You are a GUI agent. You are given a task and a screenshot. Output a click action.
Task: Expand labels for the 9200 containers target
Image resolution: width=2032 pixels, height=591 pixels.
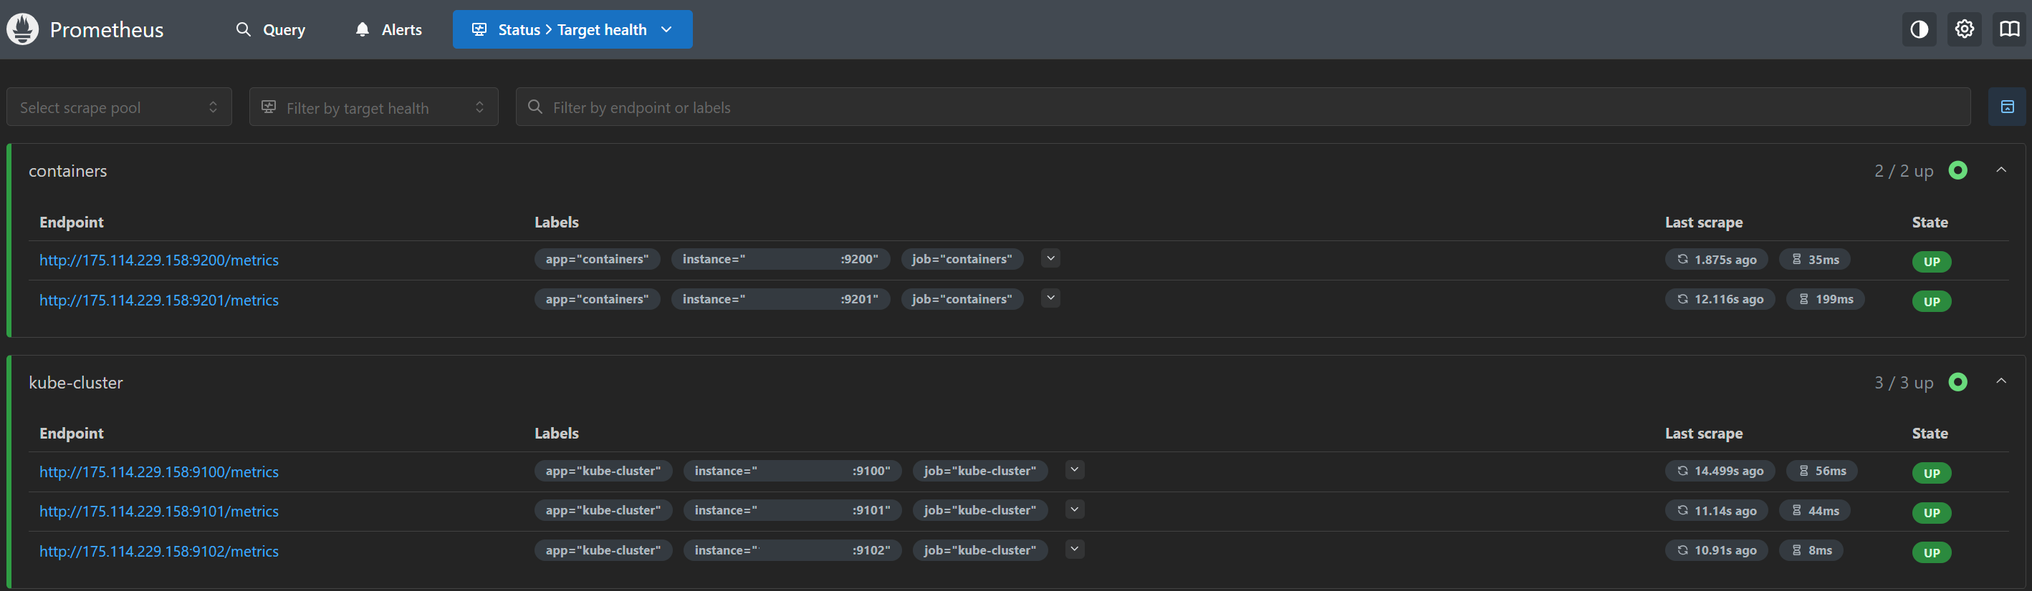pos(1050,258)
